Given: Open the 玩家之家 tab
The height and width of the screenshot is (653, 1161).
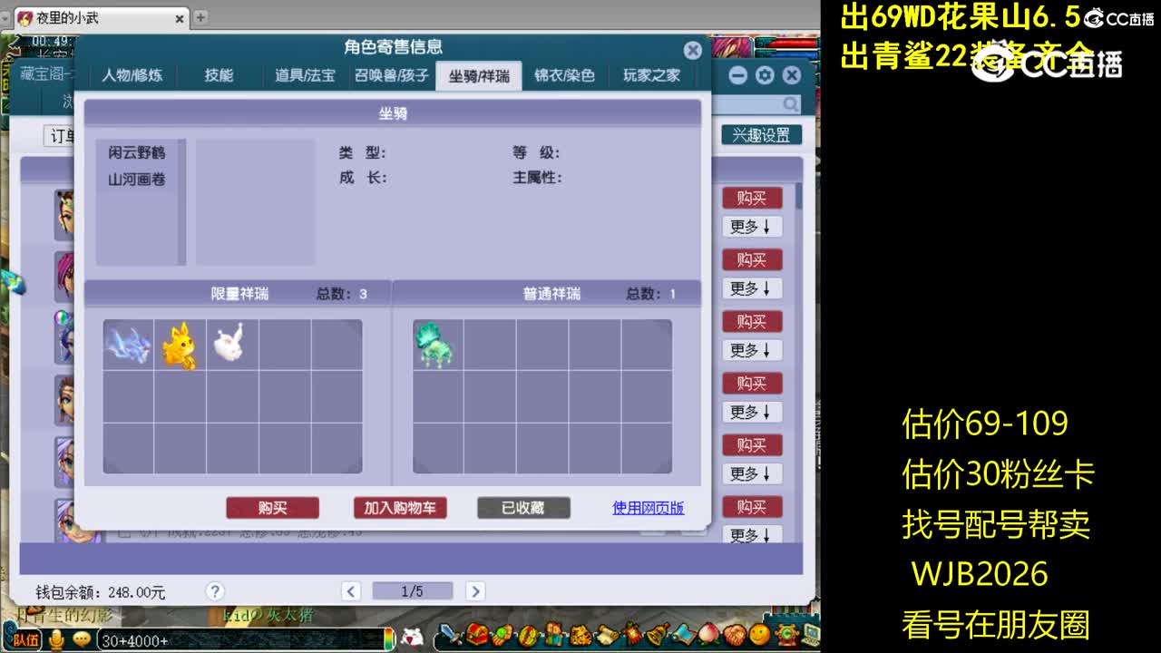Looking at the screenshot, I should click(x=651, y=75).
